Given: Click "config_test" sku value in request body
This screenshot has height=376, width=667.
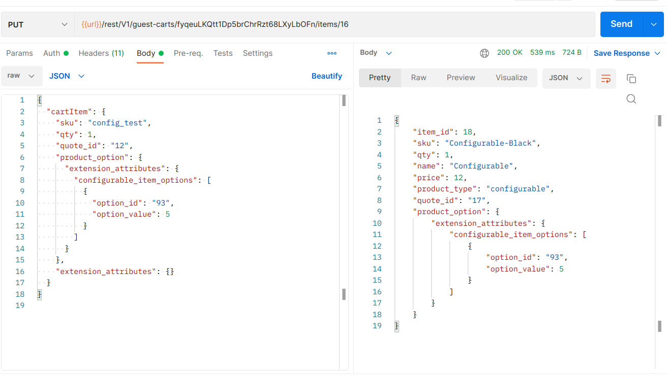Looking at the screenshot, I should click(x=118, y=123).
